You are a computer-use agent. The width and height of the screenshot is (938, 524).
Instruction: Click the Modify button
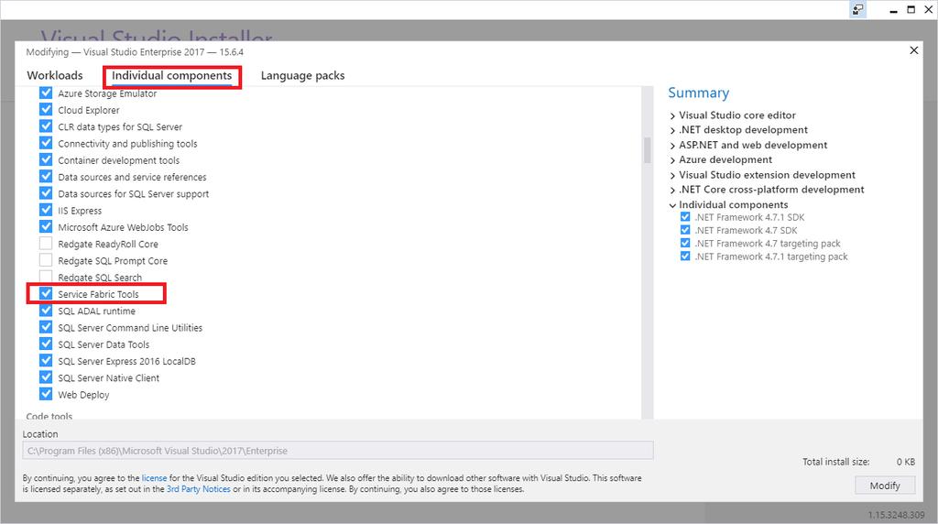click(885, 486)
